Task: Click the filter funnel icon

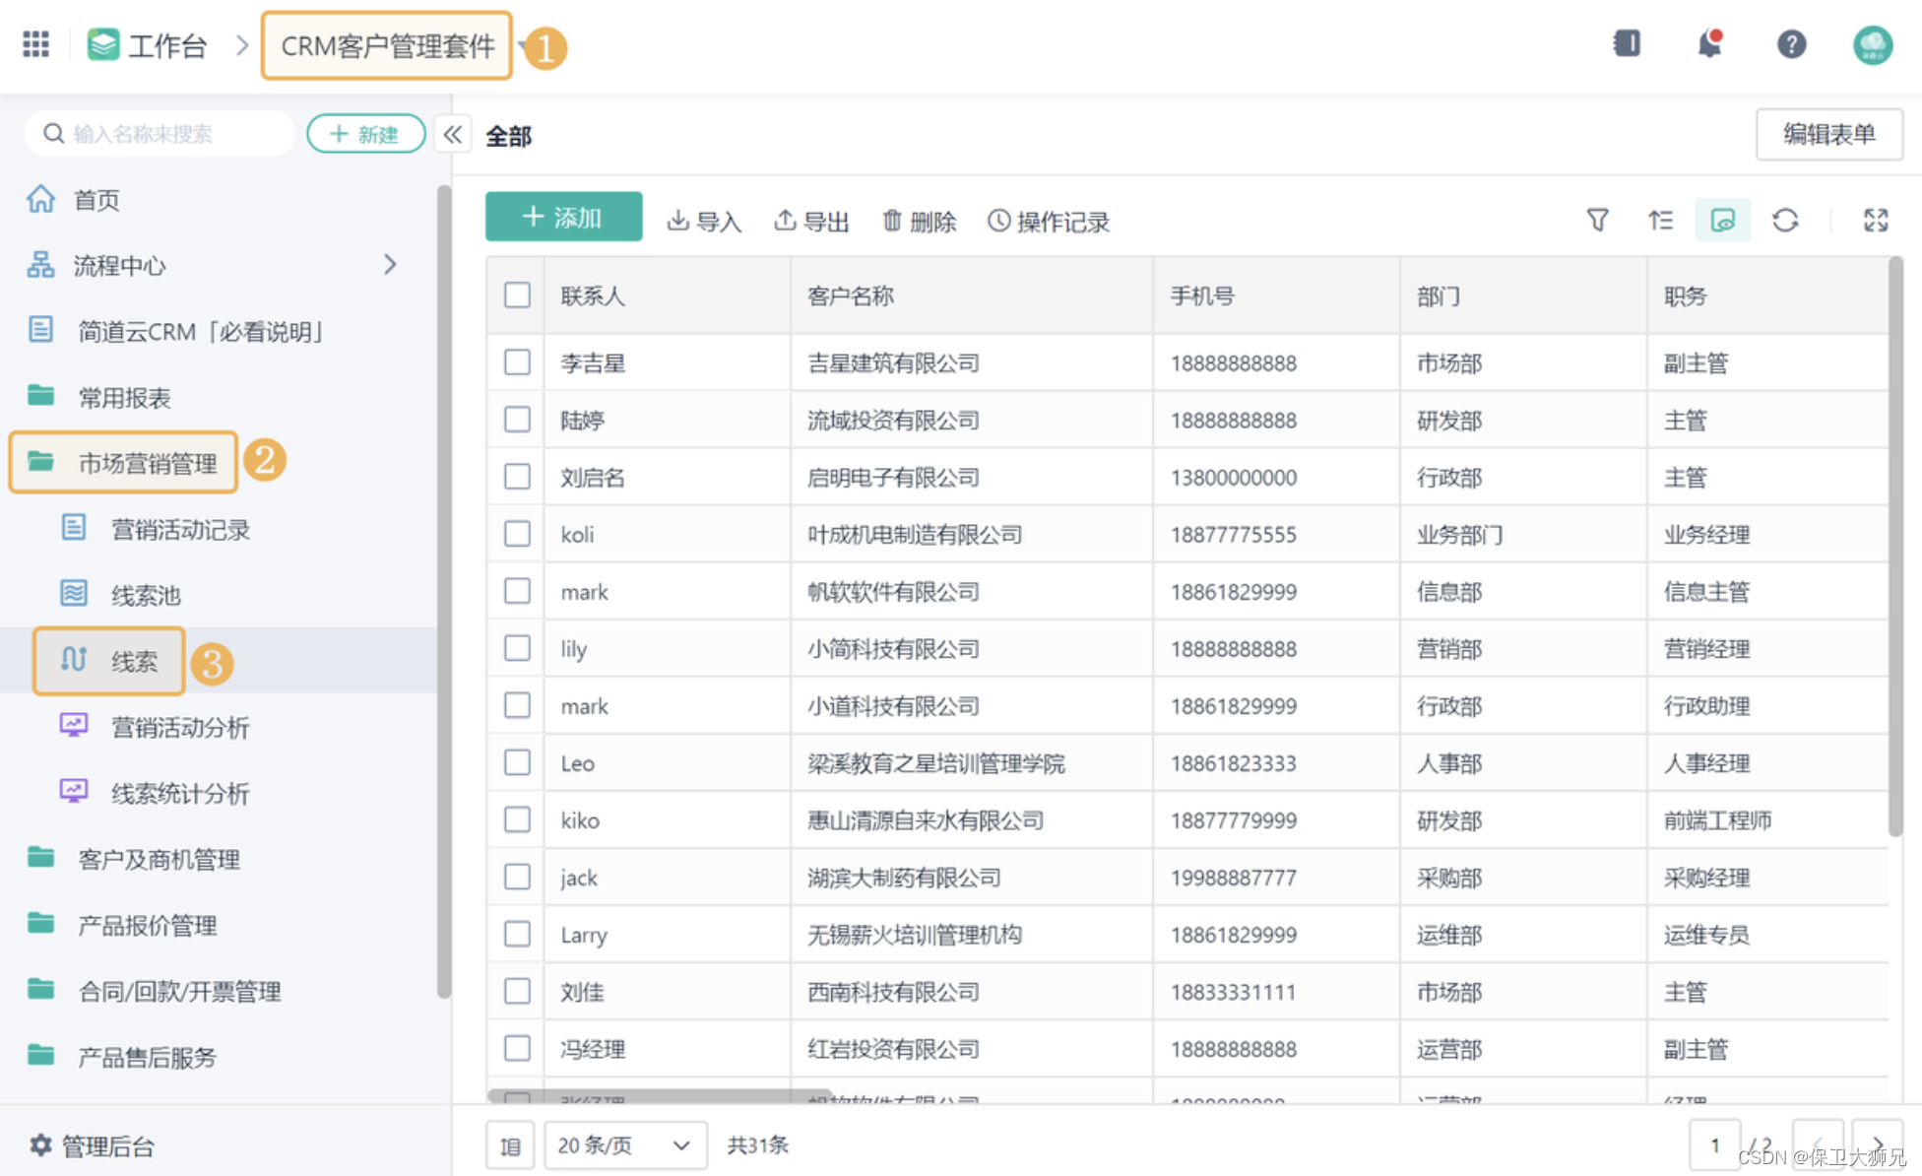Action: click(x=1597, y=221)
